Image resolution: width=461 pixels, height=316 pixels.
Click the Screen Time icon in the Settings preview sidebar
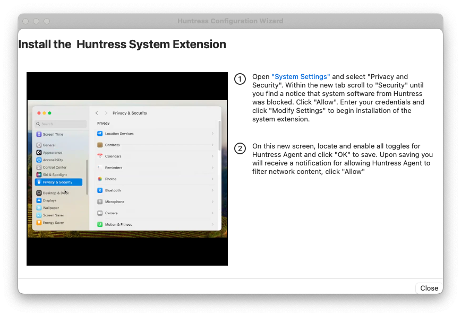(39, 134)
